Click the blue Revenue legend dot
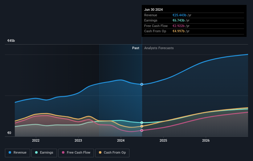This screenshot has height=161, width=253. point(10,152)
